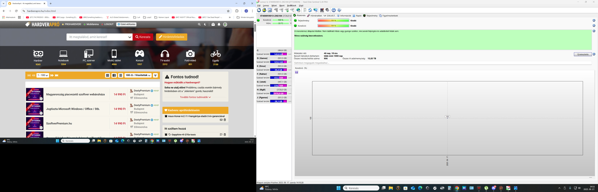The image size is (598, 192).
Task: Expand További fontos tudnivalók
Action: (195, 97)
